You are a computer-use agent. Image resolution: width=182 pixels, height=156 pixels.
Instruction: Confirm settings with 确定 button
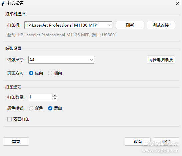[x=166, y=141]
